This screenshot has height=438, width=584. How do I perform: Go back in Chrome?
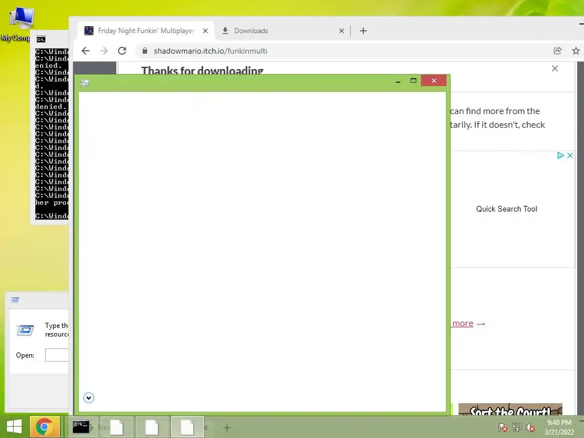point(86,51)
